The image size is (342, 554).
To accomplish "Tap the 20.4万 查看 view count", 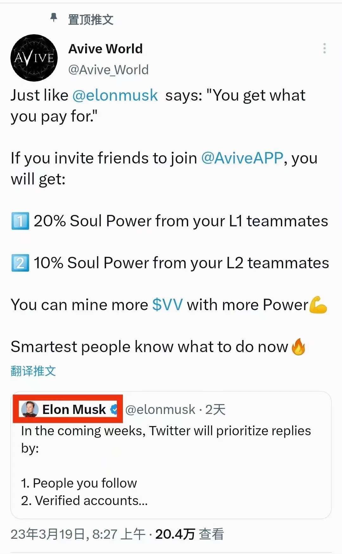I will click(x=189, y=534).
